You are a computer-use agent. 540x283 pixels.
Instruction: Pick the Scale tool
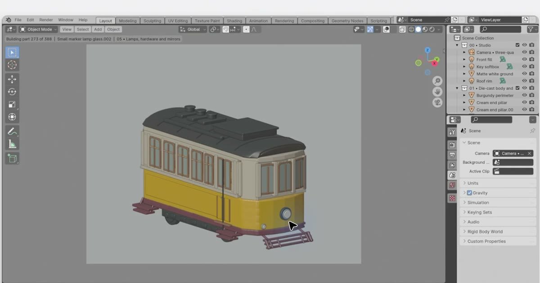(x=12, y=105)
